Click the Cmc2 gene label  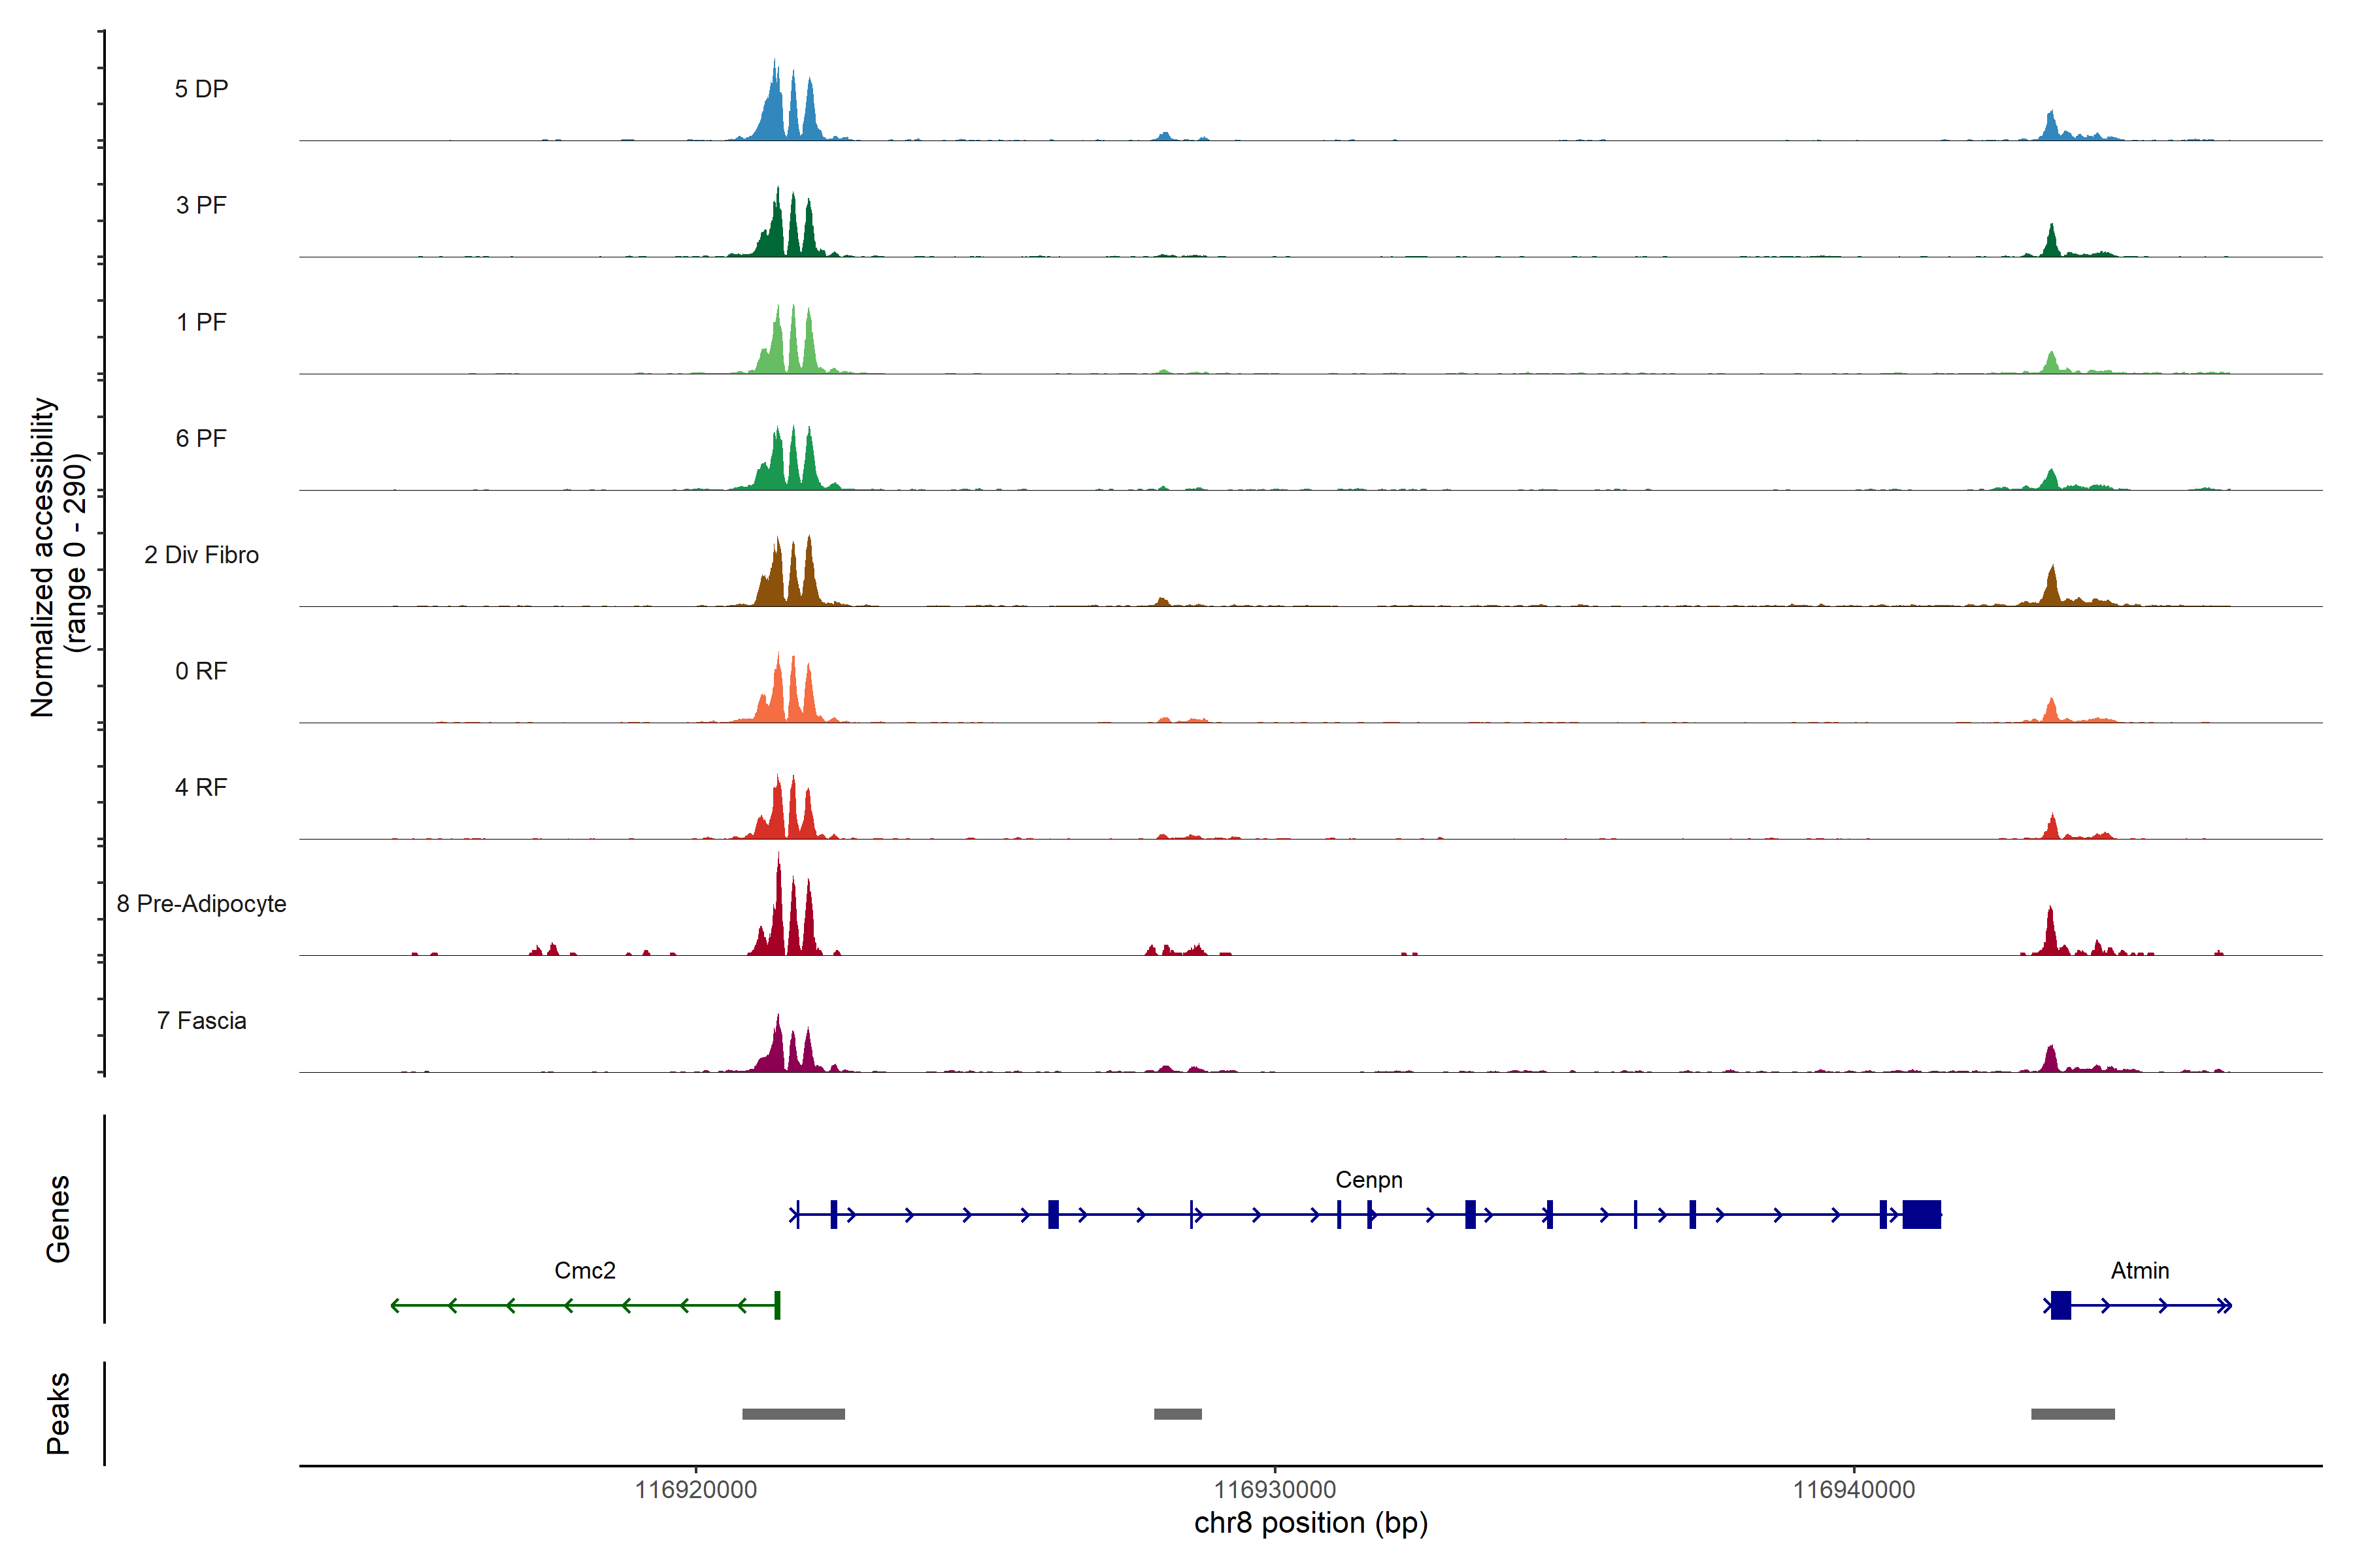click(584, 1270)
